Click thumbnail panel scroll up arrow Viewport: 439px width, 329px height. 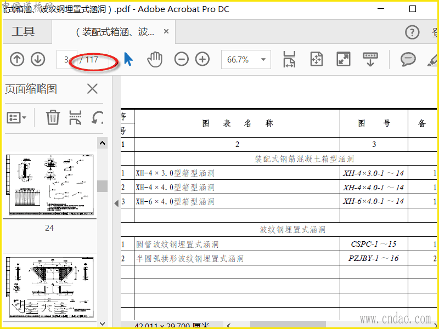click(x=102, y=143)
